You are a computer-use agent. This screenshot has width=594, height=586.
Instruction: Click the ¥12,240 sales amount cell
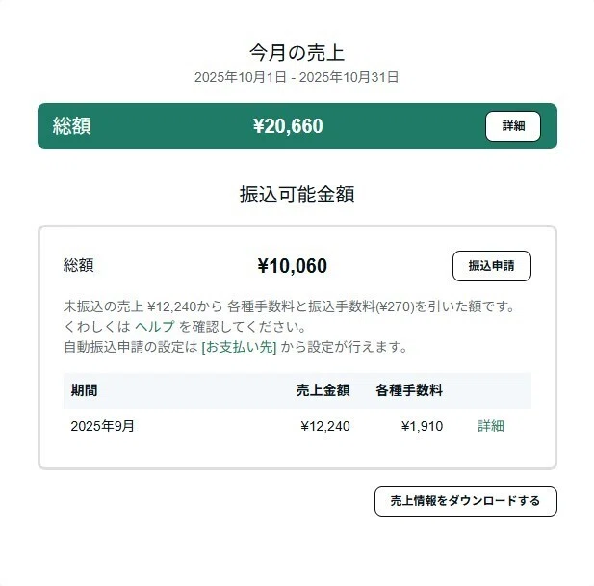coord(325,426)
